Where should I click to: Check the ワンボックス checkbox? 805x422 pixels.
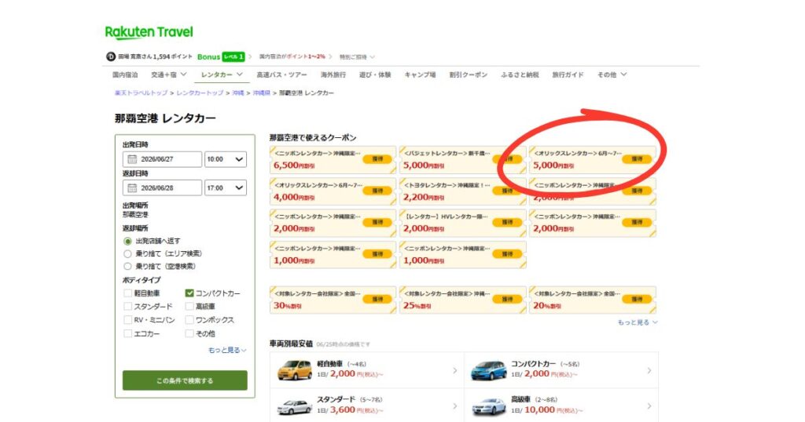click(189, 320)
